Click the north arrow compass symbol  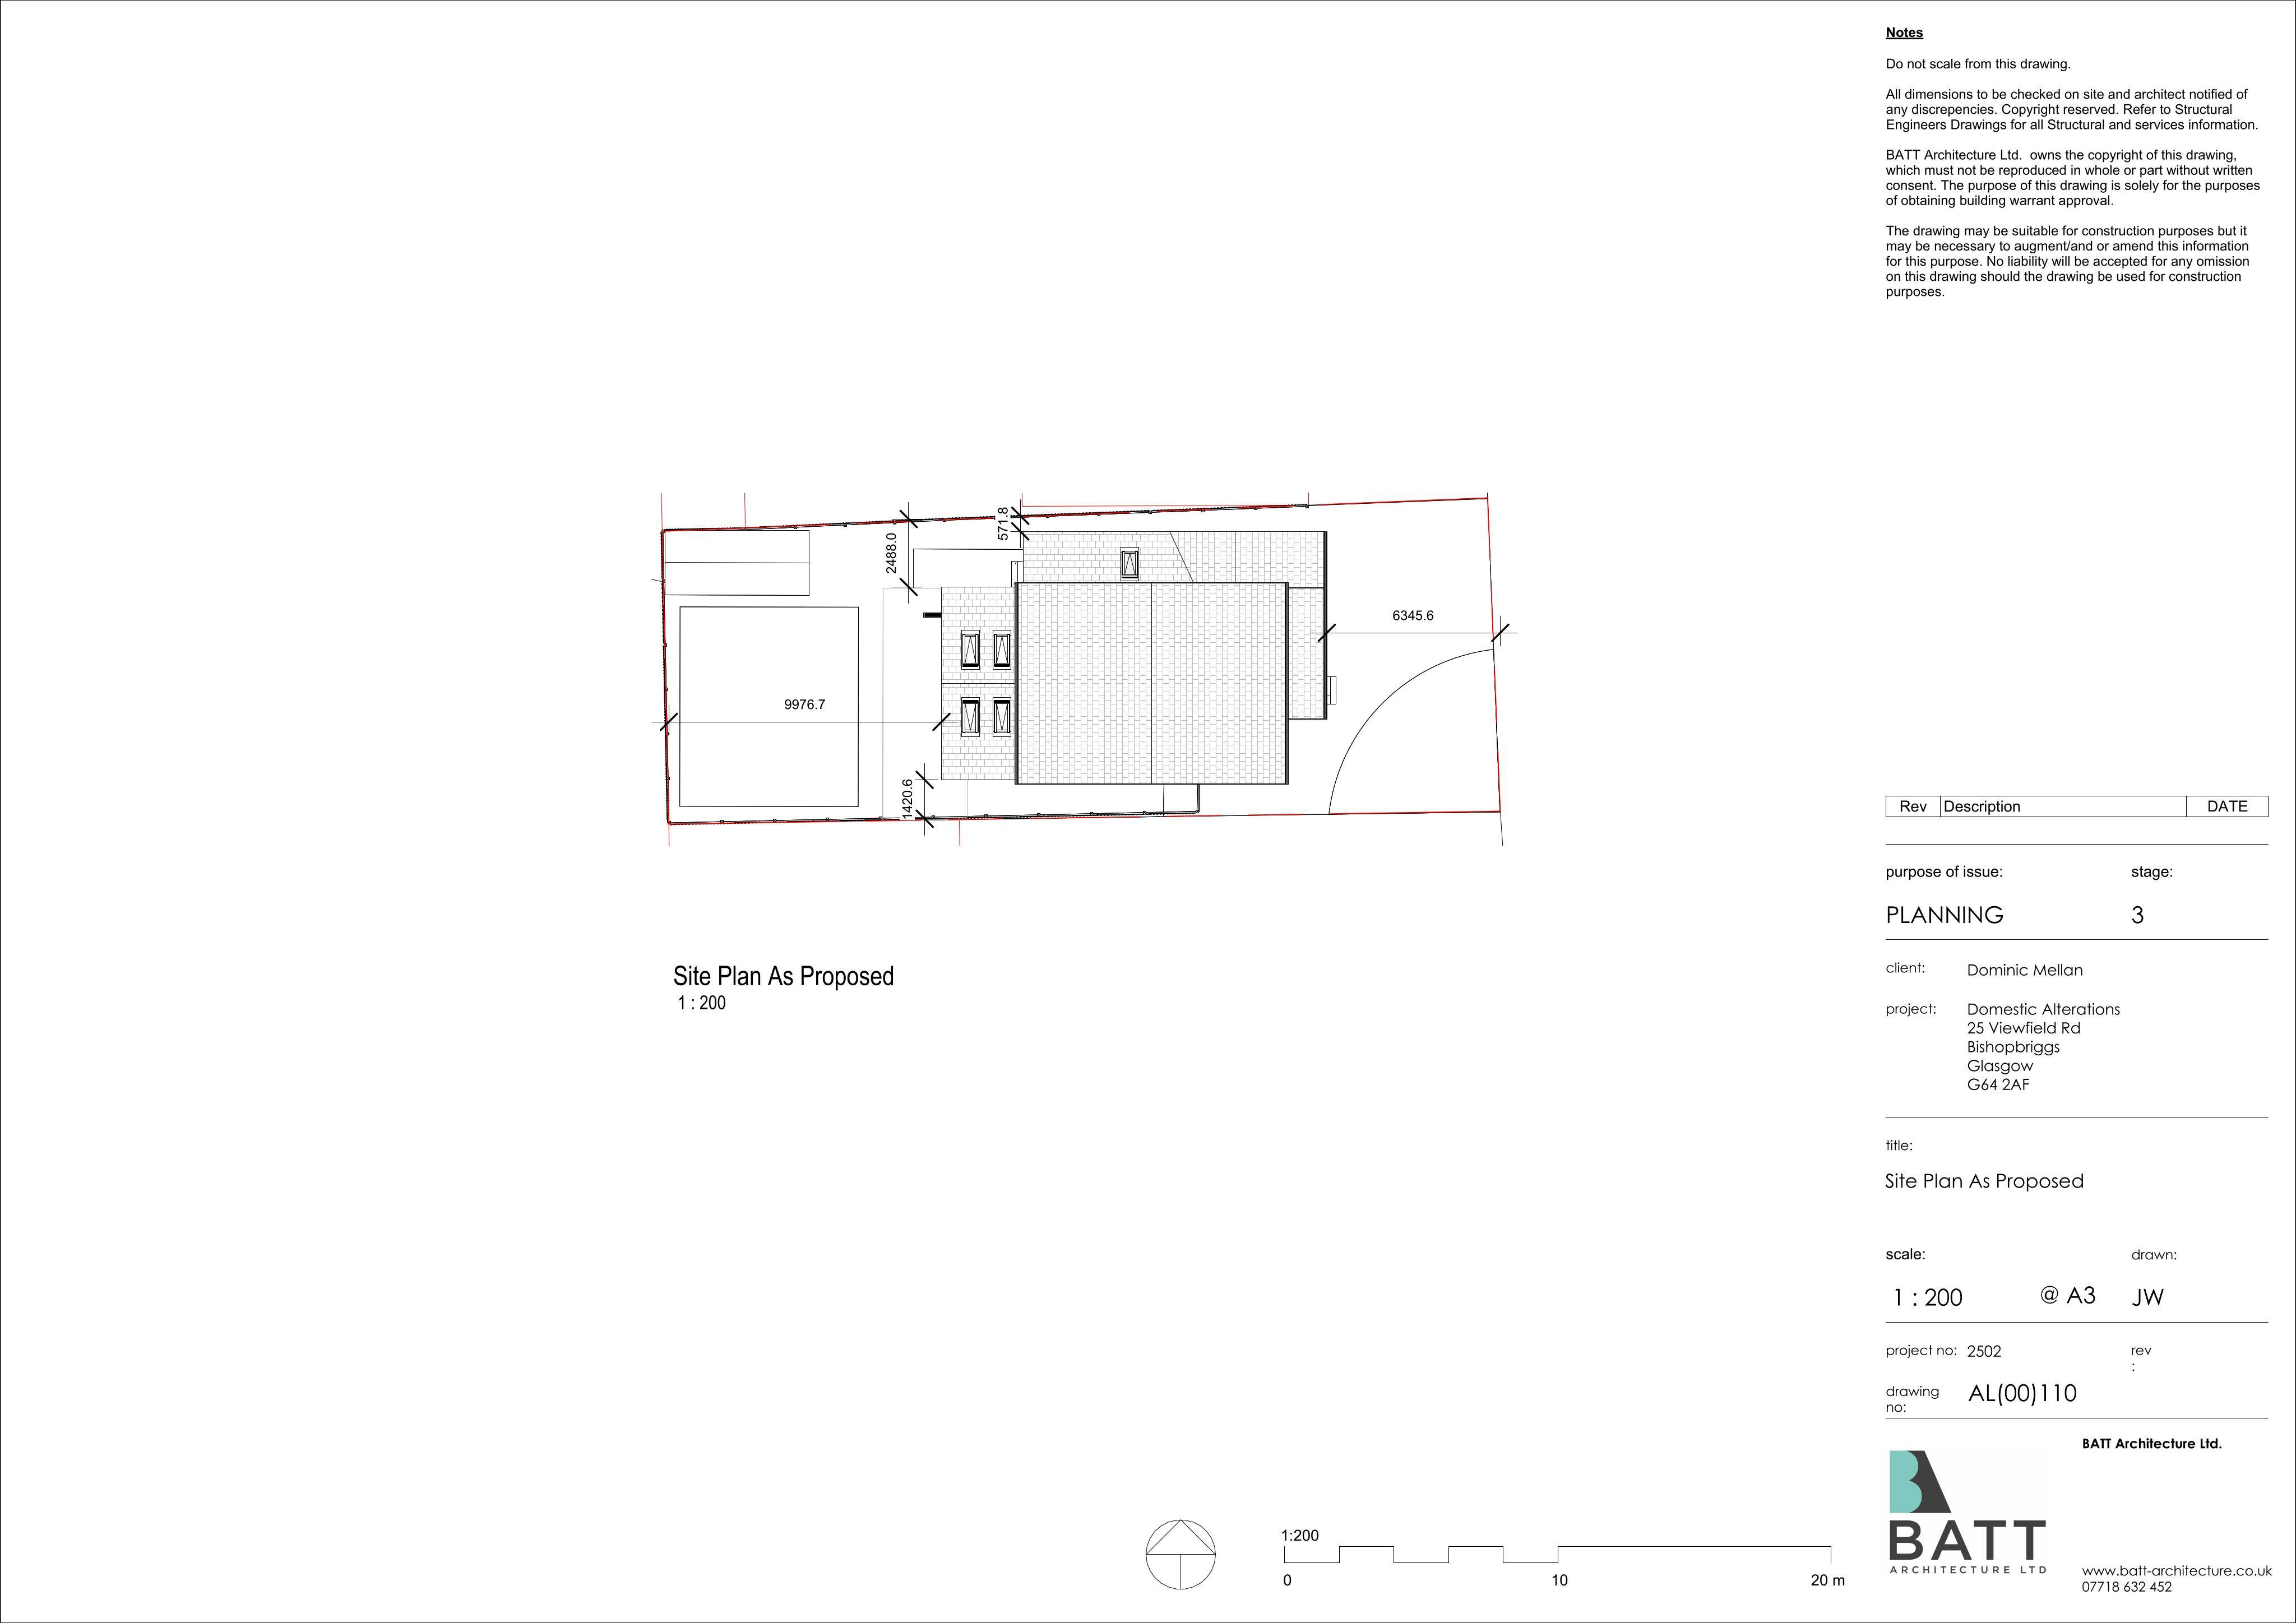(x=1181, y=1554)
